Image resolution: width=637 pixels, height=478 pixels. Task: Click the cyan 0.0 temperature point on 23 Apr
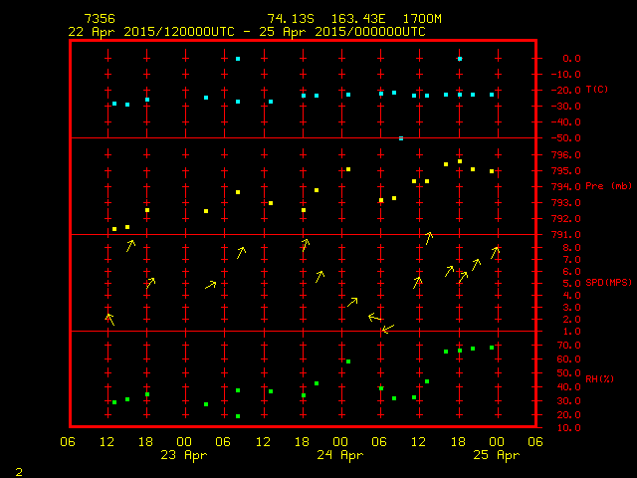(x=238, y=59)
